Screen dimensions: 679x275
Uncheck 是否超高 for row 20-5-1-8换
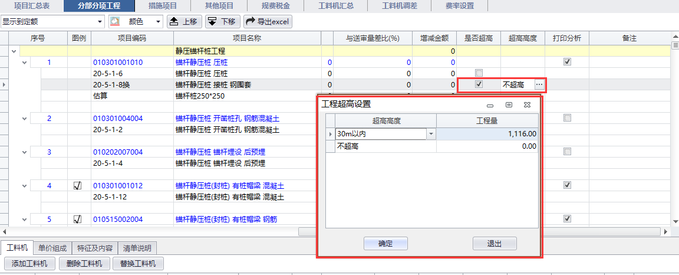pyautogui.click(x=479, y=84)
